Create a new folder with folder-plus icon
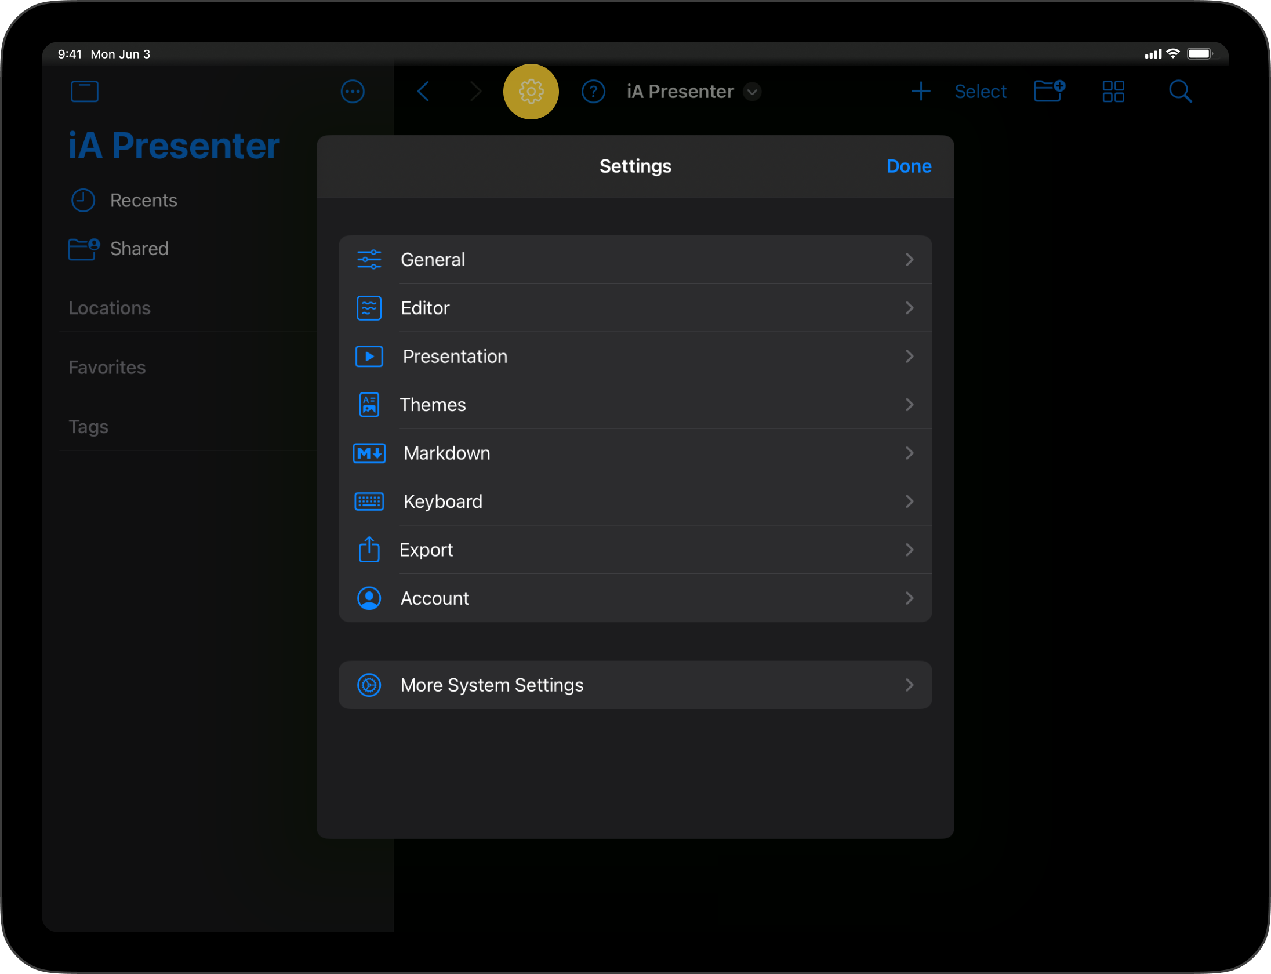 coord(1050,91)
